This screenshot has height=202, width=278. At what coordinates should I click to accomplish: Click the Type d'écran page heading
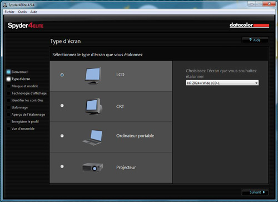(66, 41)
